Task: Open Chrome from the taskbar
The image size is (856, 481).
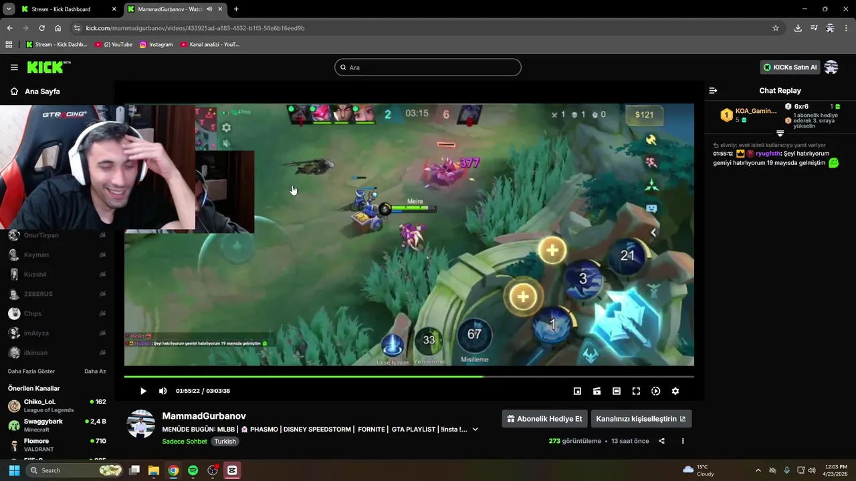Action: click(x=173, y=470)
